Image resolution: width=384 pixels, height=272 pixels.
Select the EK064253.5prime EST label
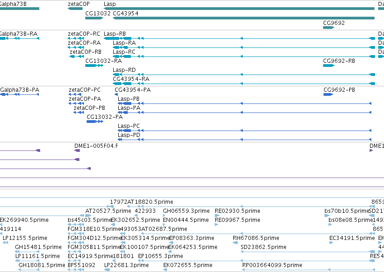click(193, 247)
